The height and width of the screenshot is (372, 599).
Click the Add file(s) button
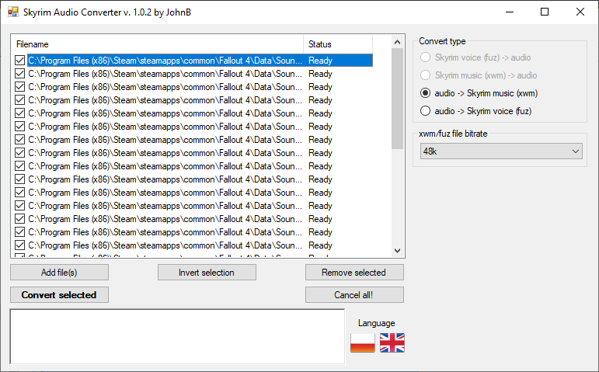[x=59, y=273]
